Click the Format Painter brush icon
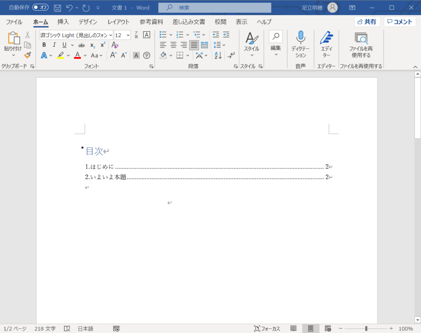The image size is (421, 333). click(x=28, y=55)
